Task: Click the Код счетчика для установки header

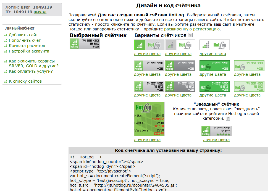Action: (x=168, y=150)
